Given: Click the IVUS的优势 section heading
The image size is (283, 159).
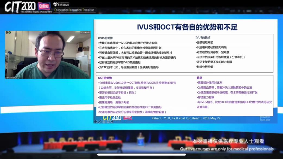Looking at the screenshot, I should click(105, 38).
